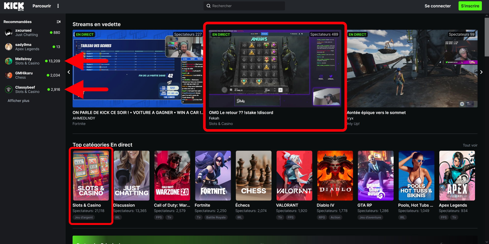This screenshot has height=244, width=489.
Task: Click Tir tag under Fortnite
Action: pos(199,217)
